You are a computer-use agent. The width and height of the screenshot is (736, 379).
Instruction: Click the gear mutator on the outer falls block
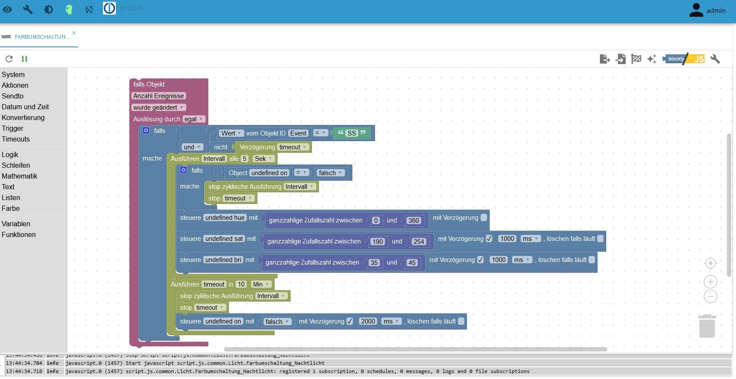[146, 130]
